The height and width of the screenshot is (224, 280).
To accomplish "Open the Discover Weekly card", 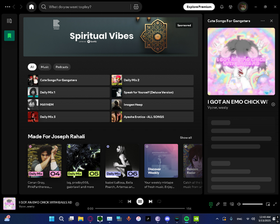I will (161, 166).
